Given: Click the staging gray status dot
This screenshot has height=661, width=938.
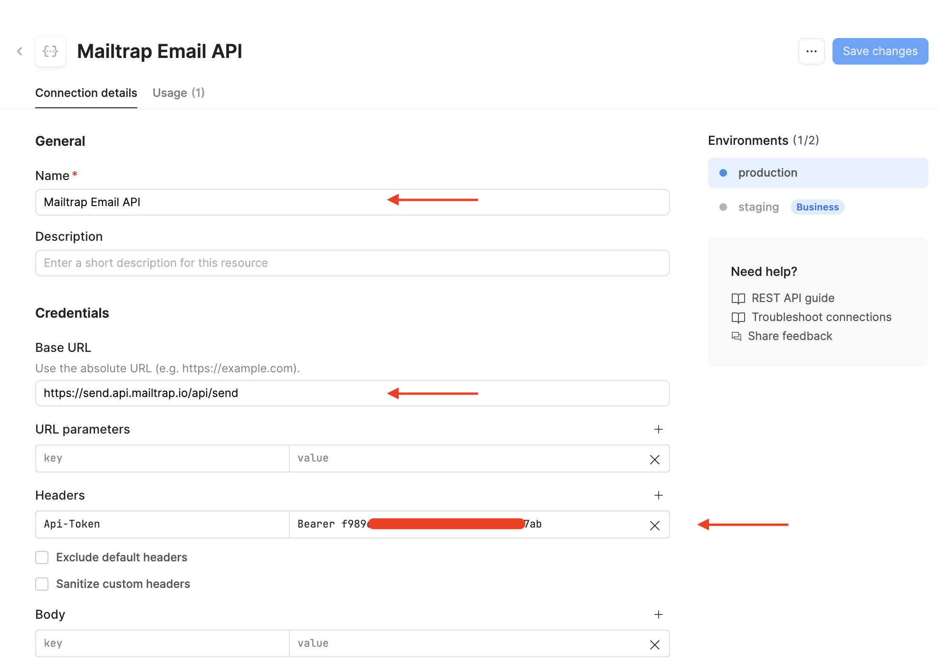Looking at the screenshot, I should click(x=723, y=207).
